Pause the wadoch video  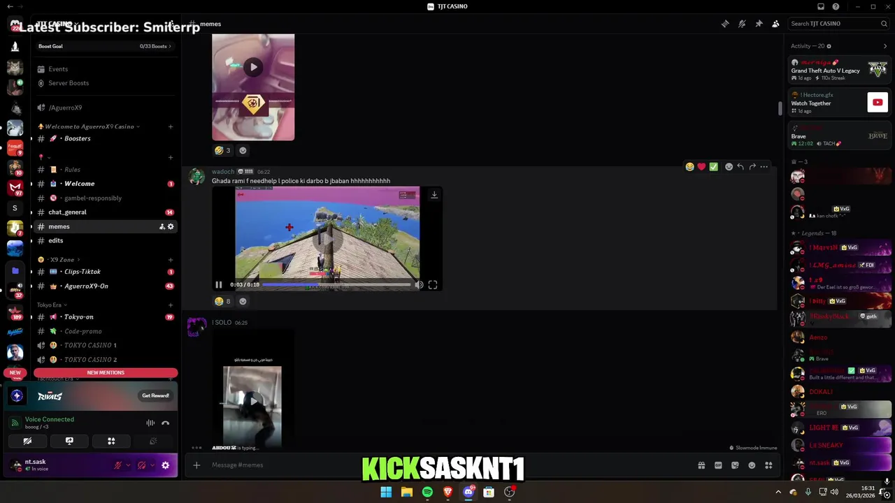click(219, 285)
